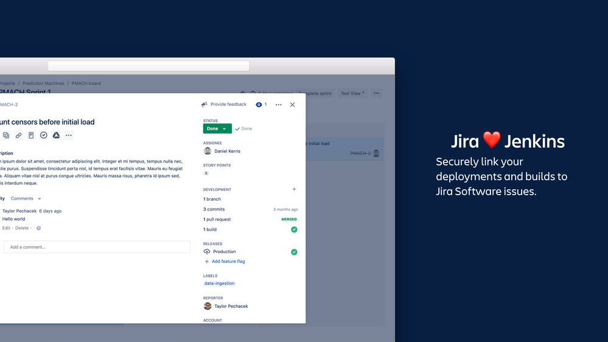
Task: Click the add reaction emoji icon
Action: 38,228
